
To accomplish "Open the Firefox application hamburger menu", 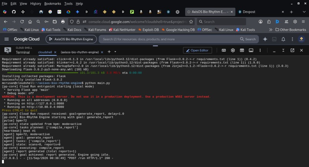I will 303,22.
